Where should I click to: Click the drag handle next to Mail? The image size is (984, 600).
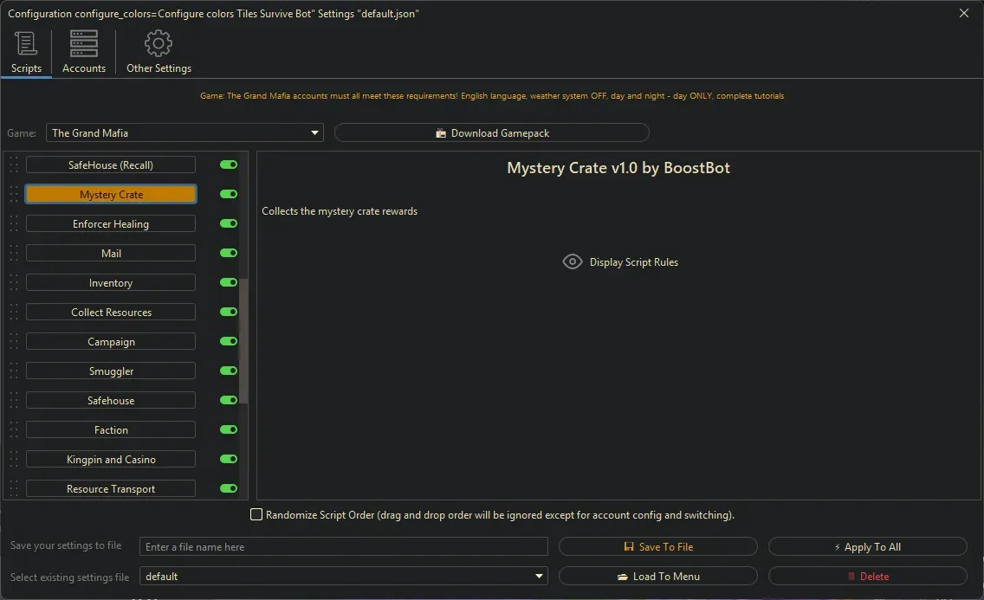[x=14, y=254]
